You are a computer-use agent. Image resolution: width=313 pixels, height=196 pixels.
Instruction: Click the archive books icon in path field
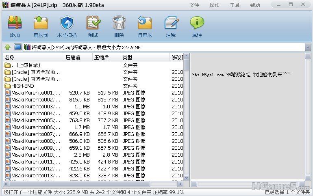click(27, 47)
